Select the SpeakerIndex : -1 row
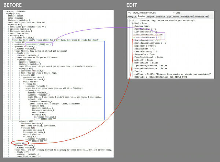 [x=145, y=29]
